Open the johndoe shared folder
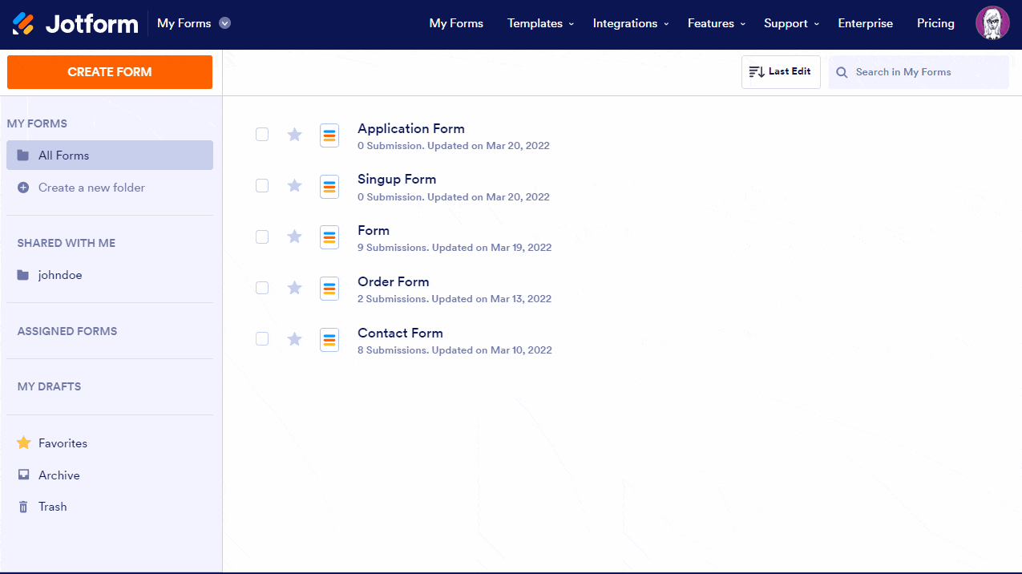The image size is (1022, 574). click(x=60, y=275)
